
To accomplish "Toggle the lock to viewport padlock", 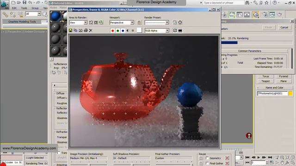I will click(x=139, y=23).
